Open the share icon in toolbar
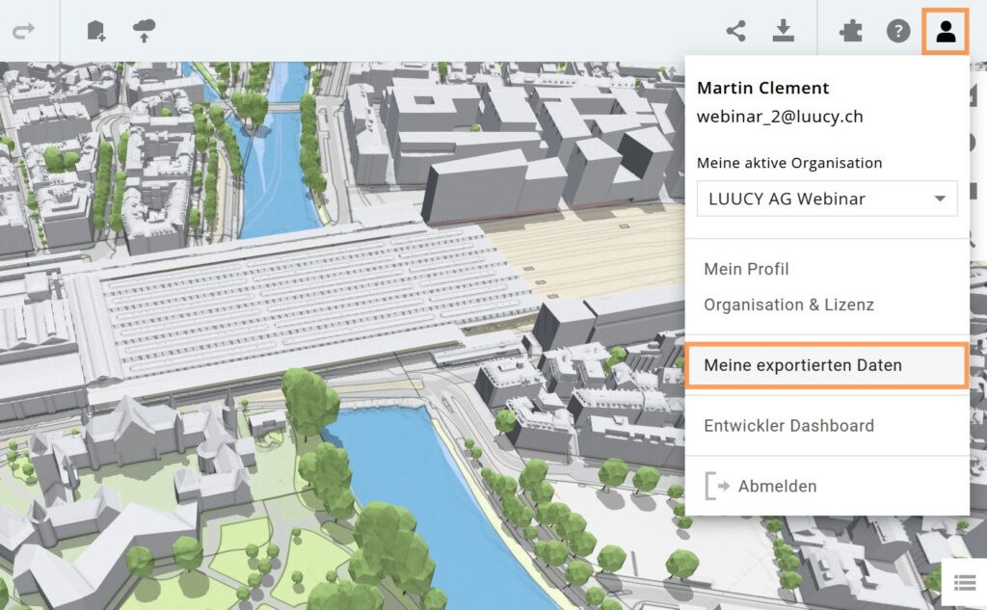This screenshot has width=987, height=610. [736, 31]
